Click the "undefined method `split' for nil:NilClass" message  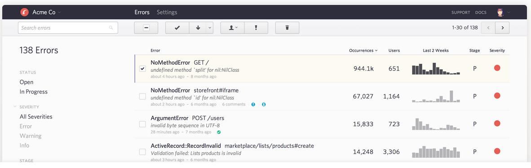point(195,70)
